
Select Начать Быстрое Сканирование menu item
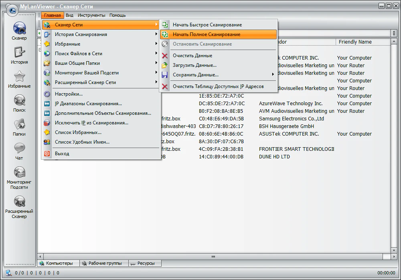click(x=207, y=25)
